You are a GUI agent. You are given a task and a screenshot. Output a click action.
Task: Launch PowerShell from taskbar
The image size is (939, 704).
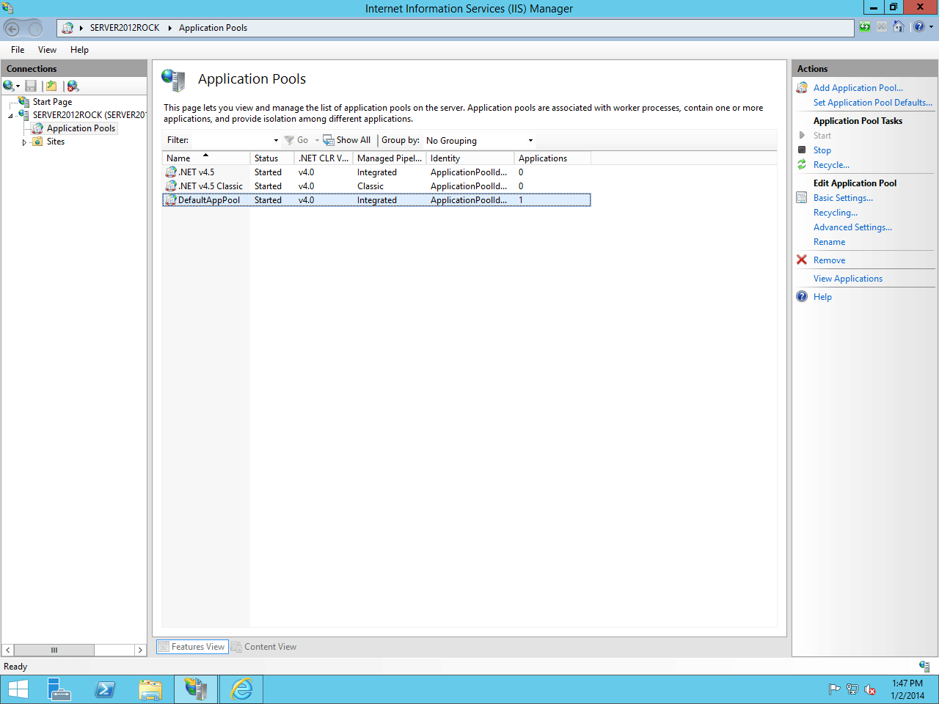(105, 689)
